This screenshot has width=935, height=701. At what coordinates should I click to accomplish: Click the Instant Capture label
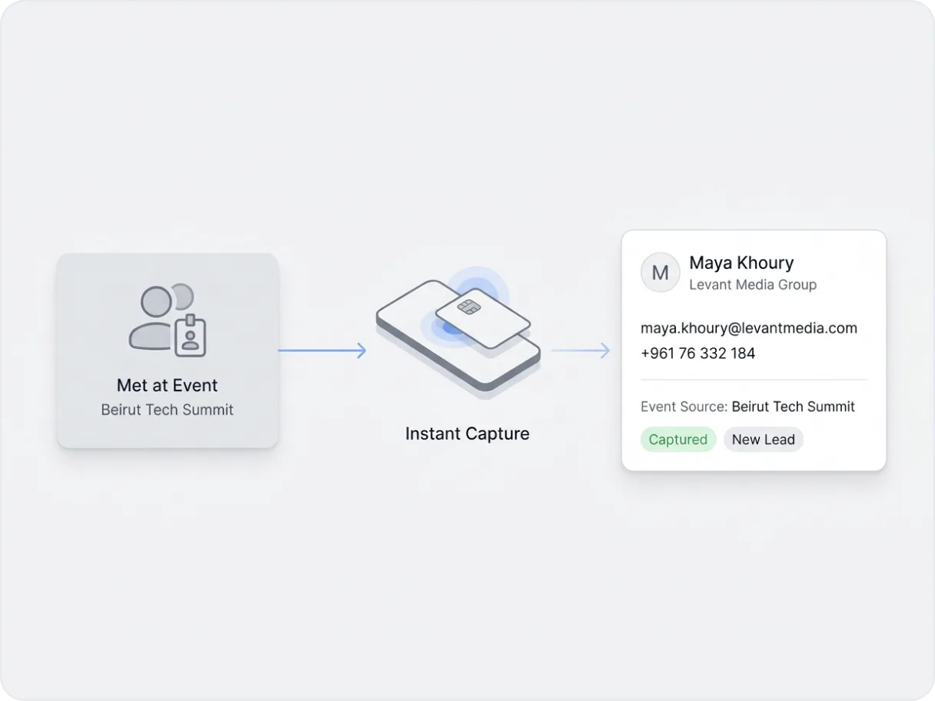click(467, 434)
